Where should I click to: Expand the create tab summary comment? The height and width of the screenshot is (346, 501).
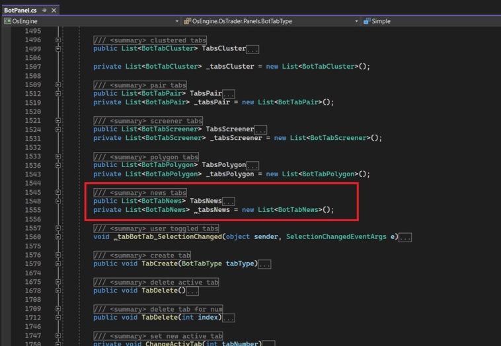[58, 256]
